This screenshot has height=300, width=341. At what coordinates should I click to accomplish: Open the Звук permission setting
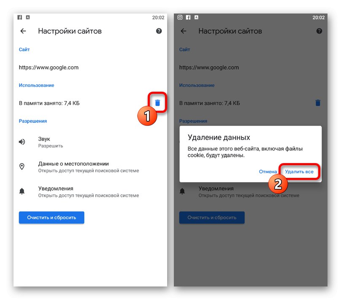click(90, 142)
